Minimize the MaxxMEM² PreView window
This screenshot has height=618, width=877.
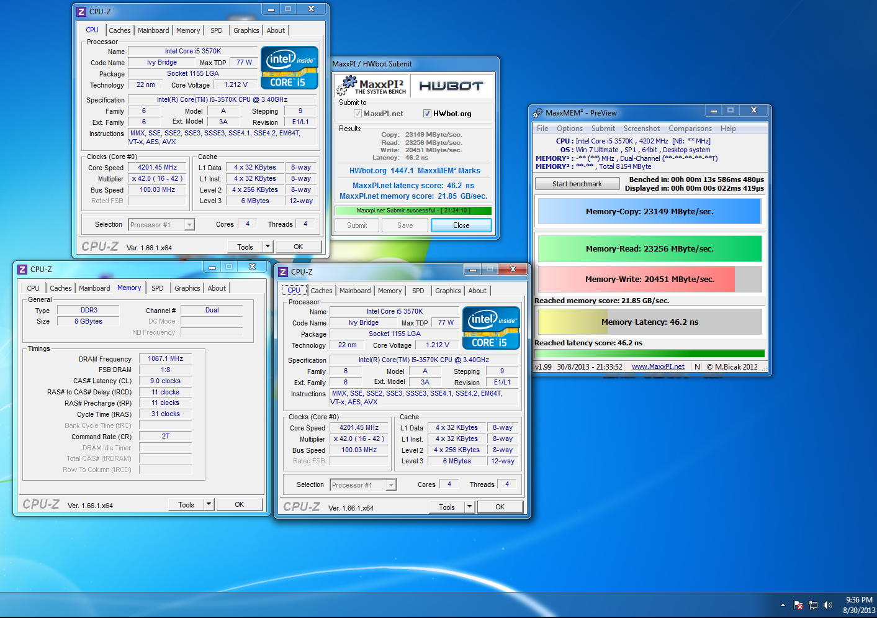tap(714, 111)
